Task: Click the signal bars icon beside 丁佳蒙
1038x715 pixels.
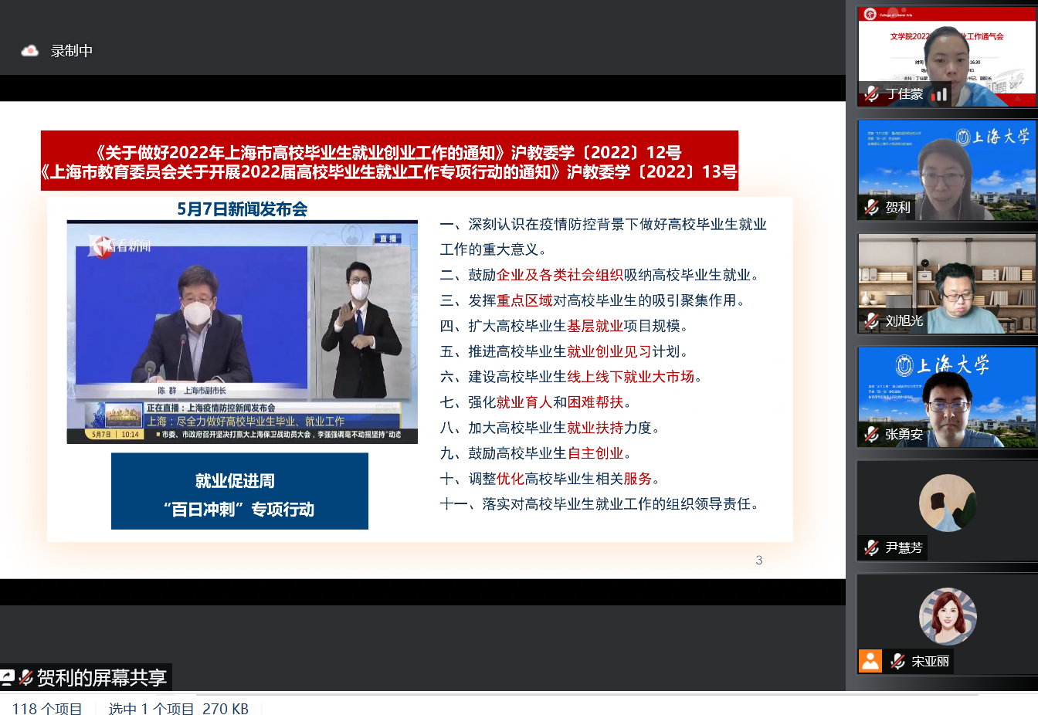Action: 939,95
